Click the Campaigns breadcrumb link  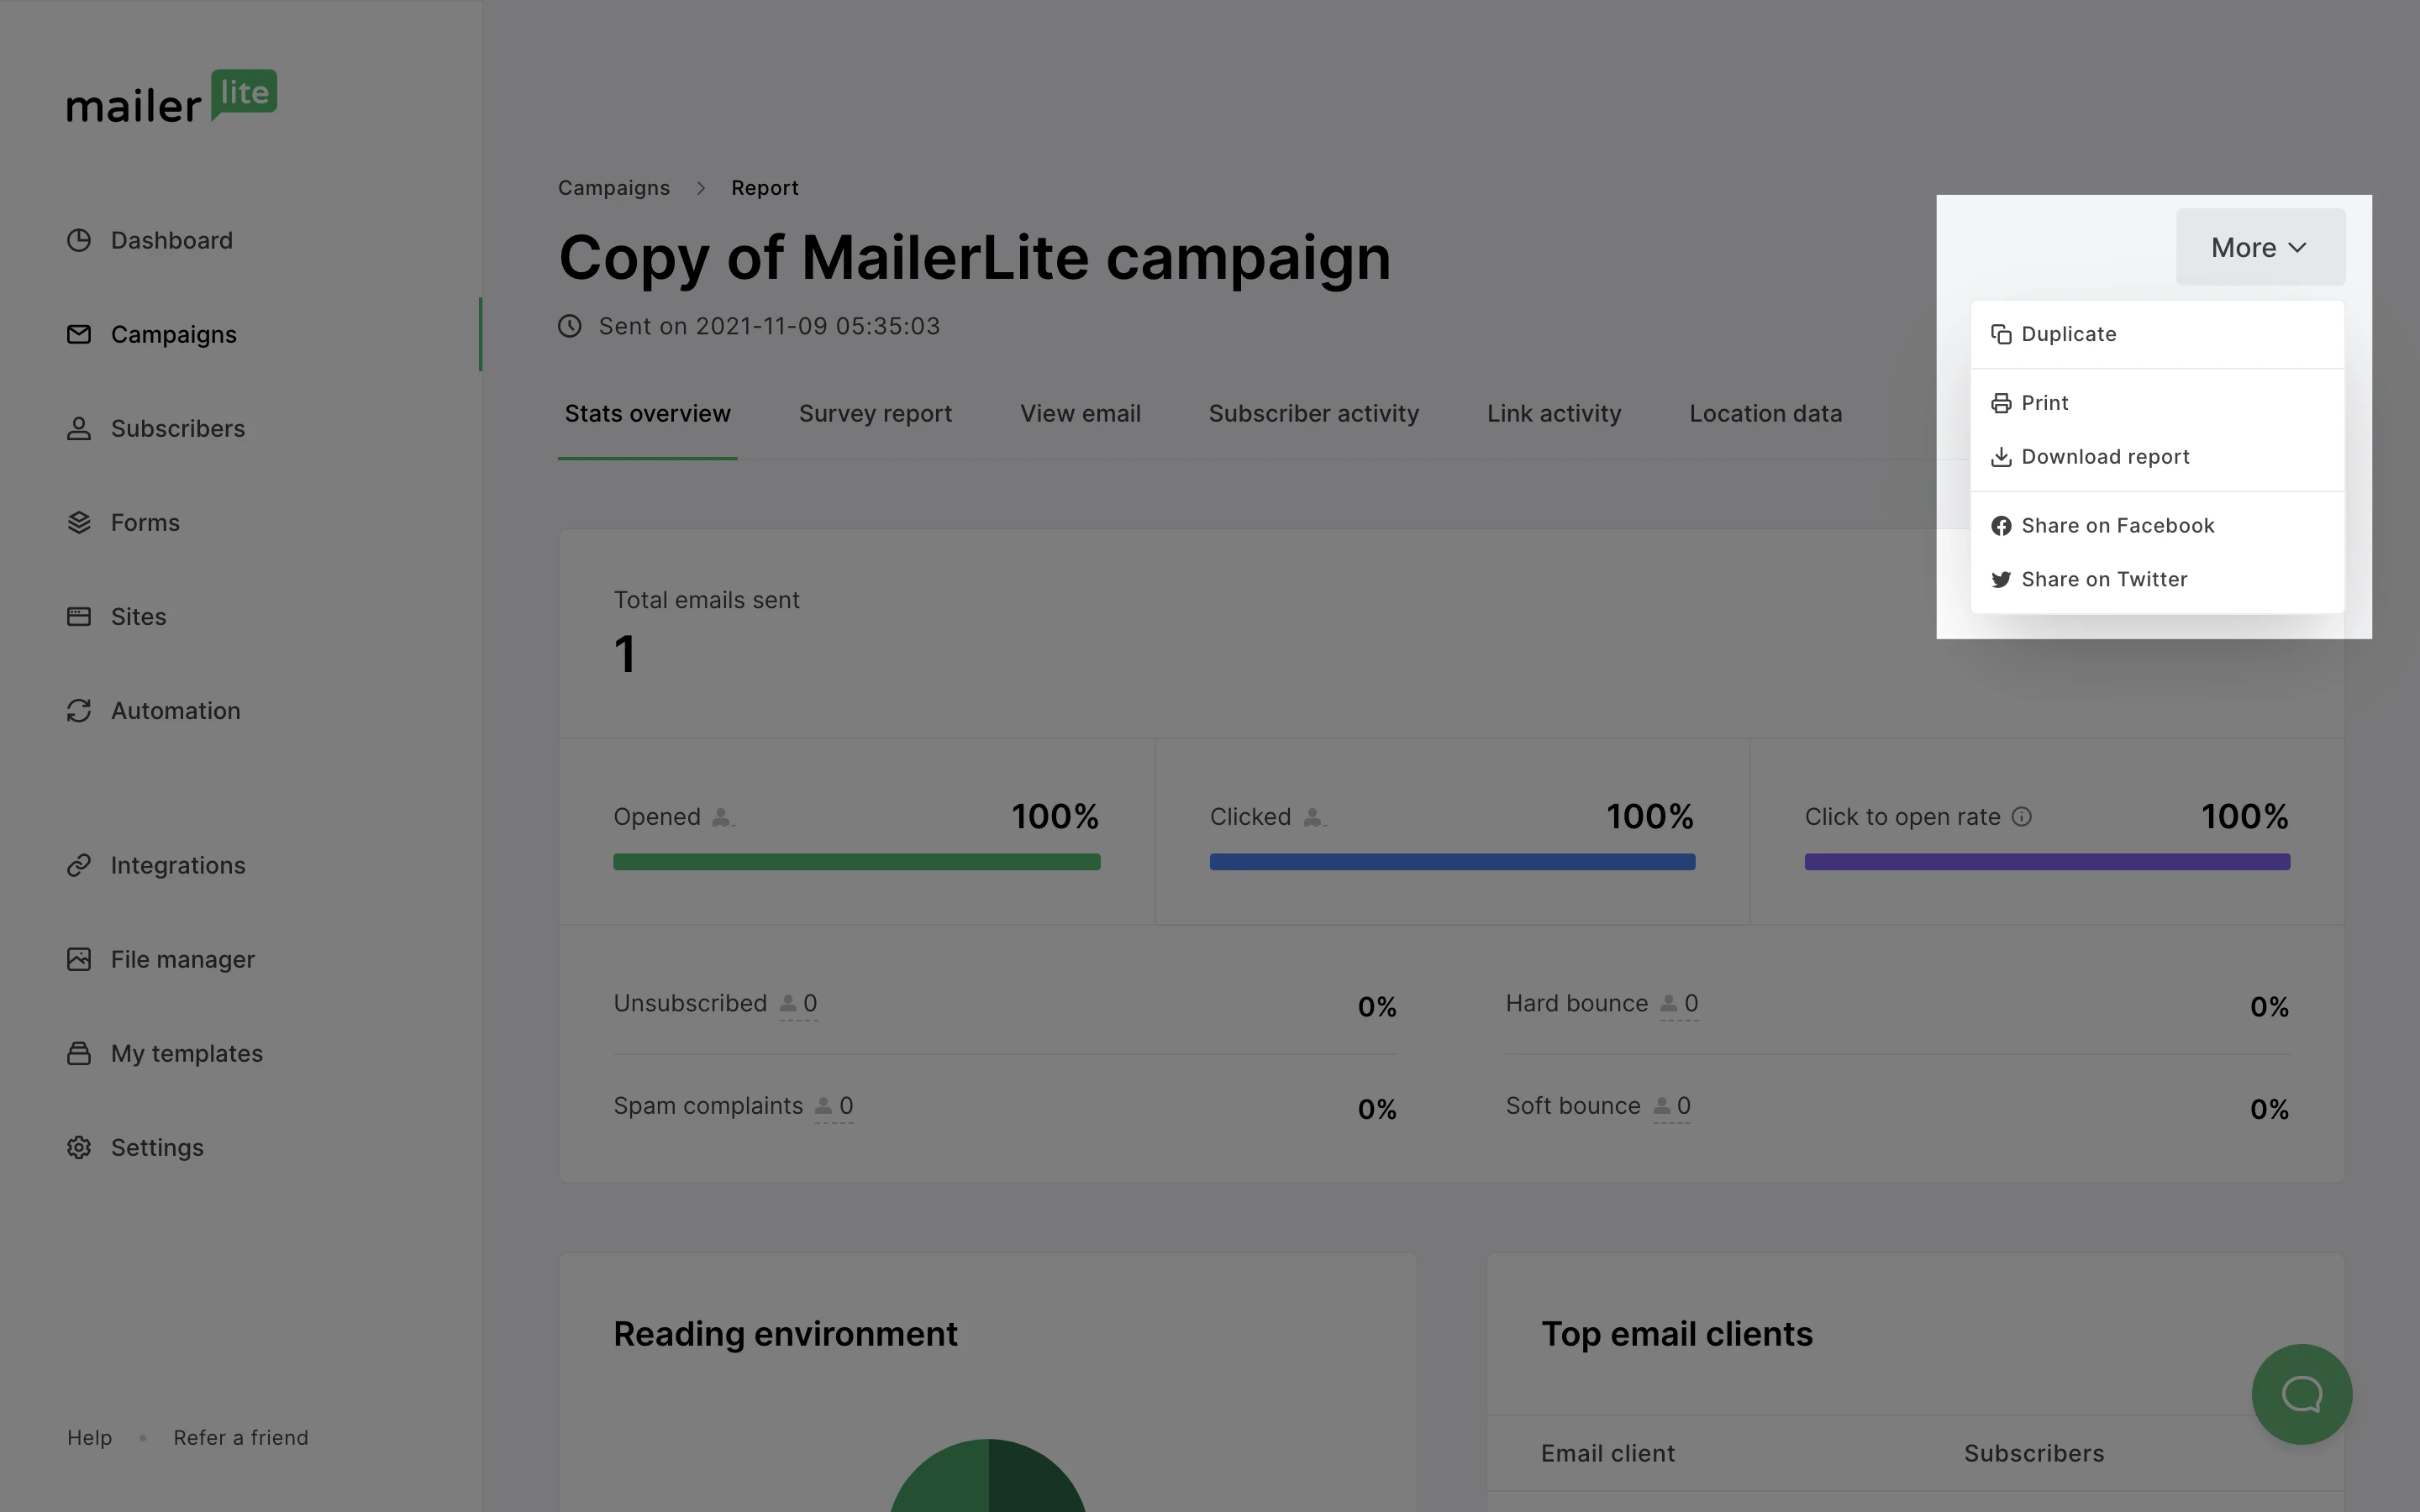[614, 188]
